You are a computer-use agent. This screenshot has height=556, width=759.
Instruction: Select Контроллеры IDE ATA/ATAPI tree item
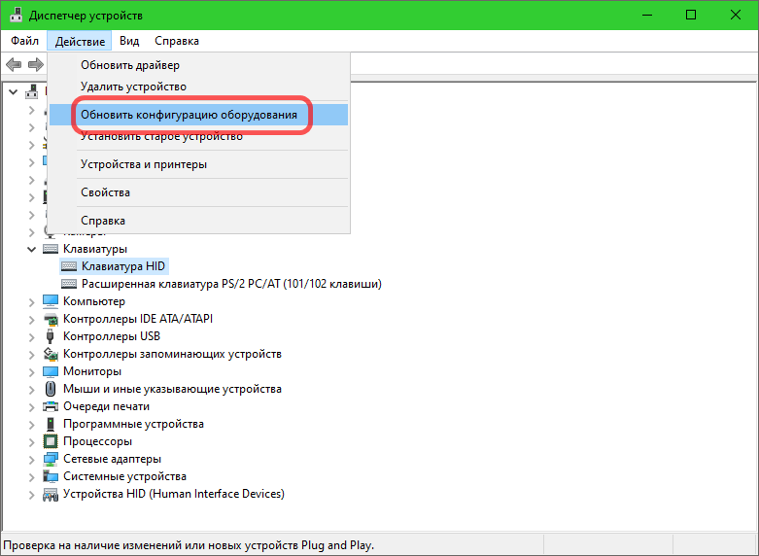[137, 319]
